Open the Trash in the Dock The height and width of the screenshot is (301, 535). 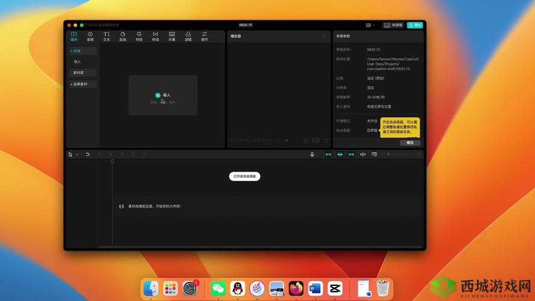(x=383, y=289)
